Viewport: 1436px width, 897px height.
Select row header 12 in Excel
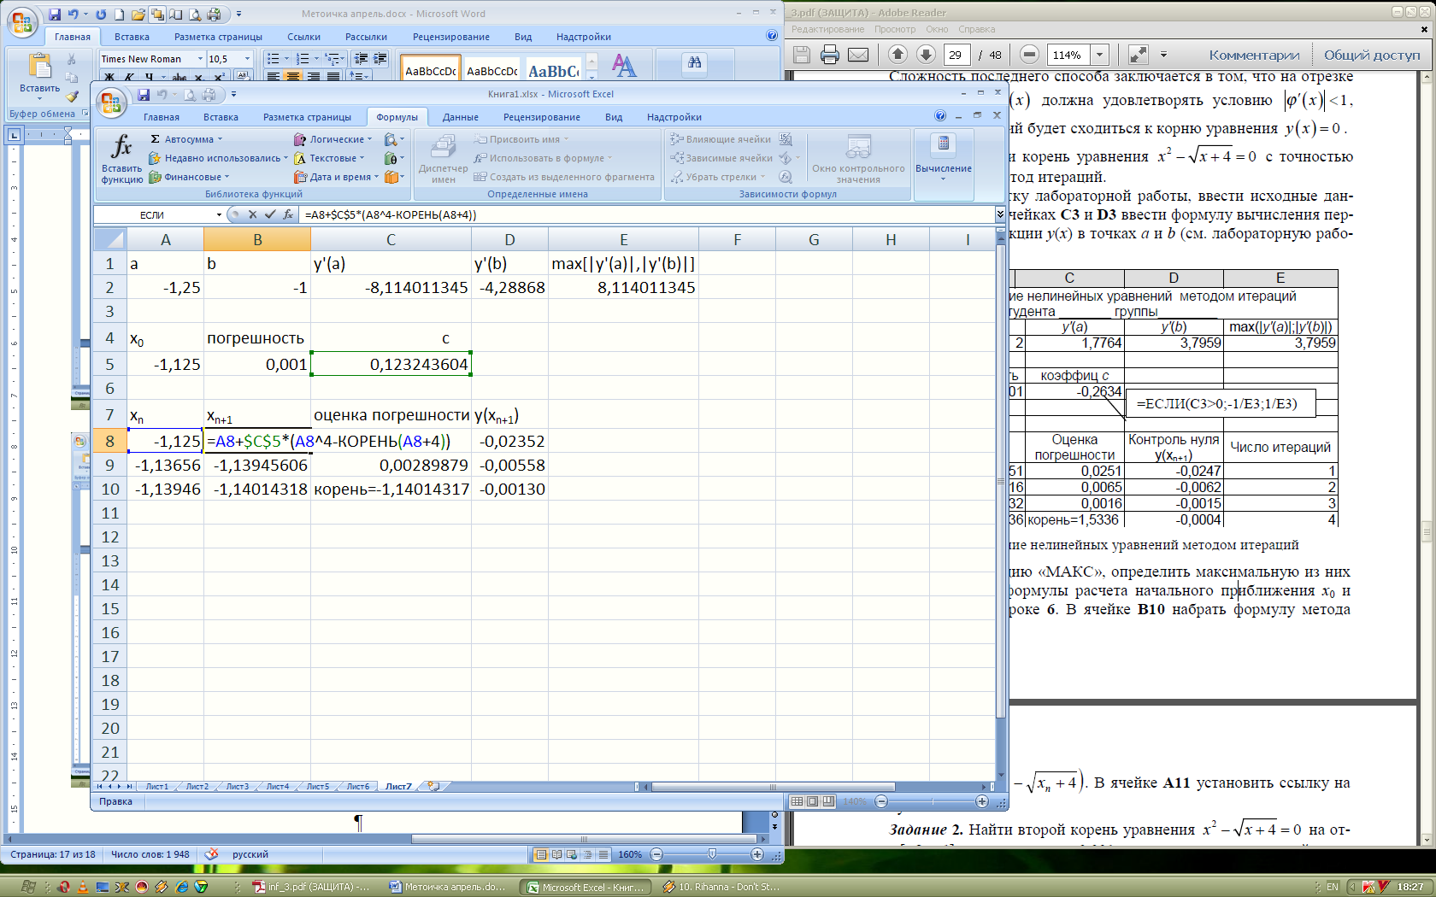click(x=109, y=536)
